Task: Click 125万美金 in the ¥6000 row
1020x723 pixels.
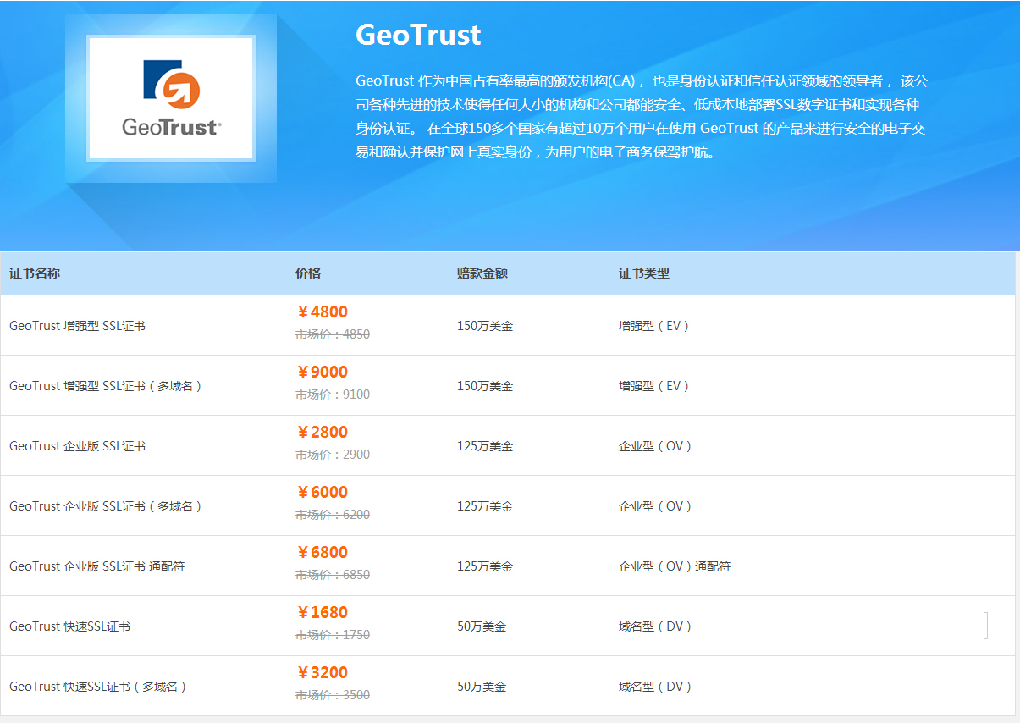Action: 485,506
